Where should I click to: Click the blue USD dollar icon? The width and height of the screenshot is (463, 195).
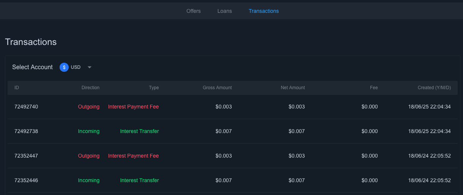click(64, 67)
